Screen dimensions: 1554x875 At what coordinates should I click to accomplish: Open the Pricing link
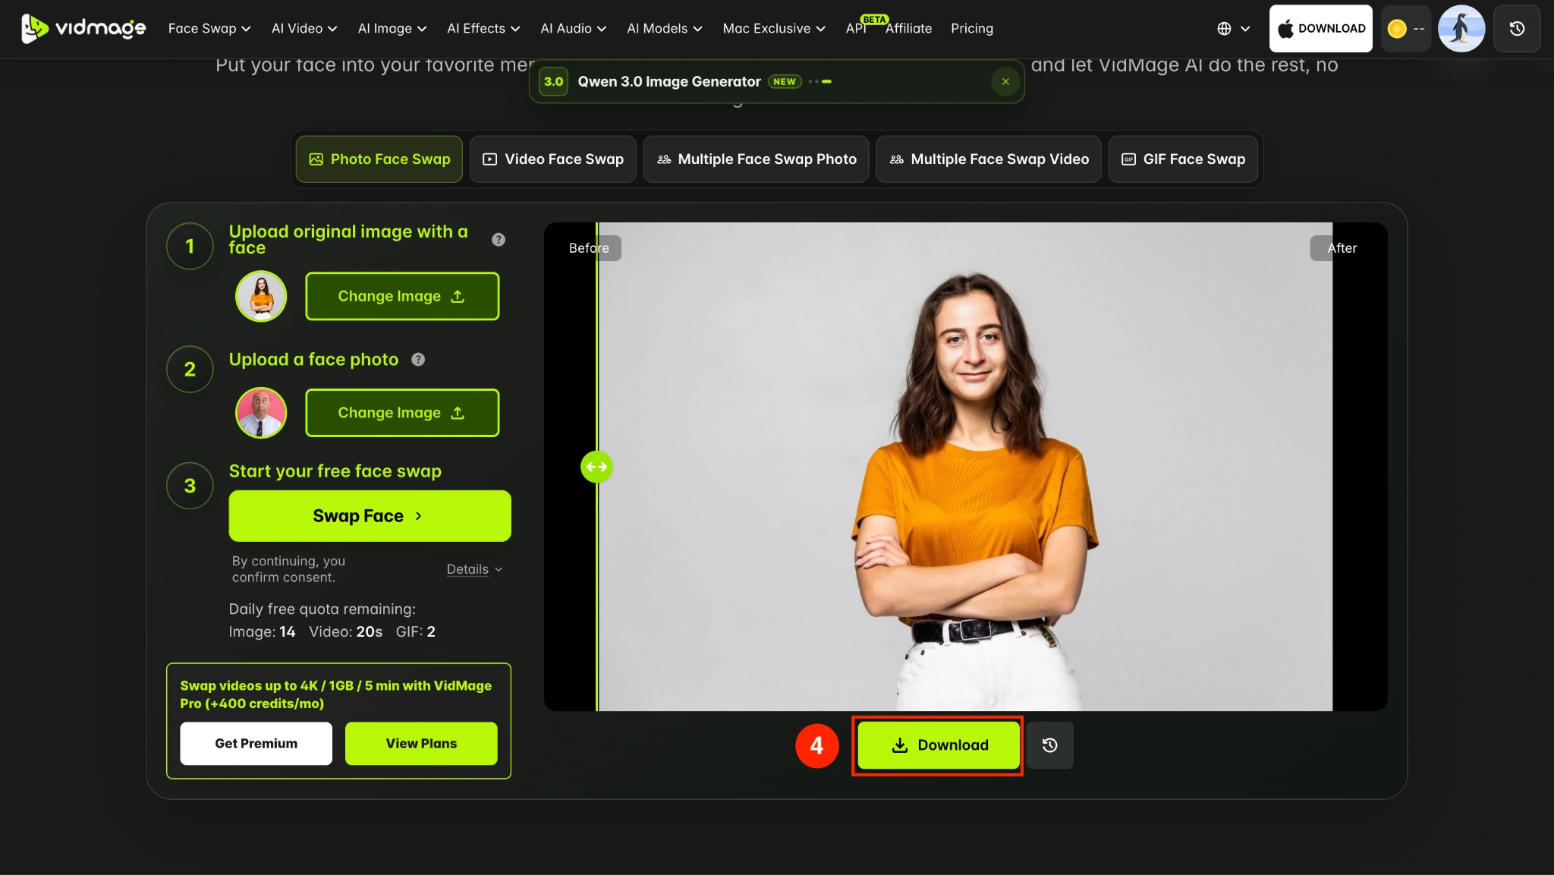point(971,29)
